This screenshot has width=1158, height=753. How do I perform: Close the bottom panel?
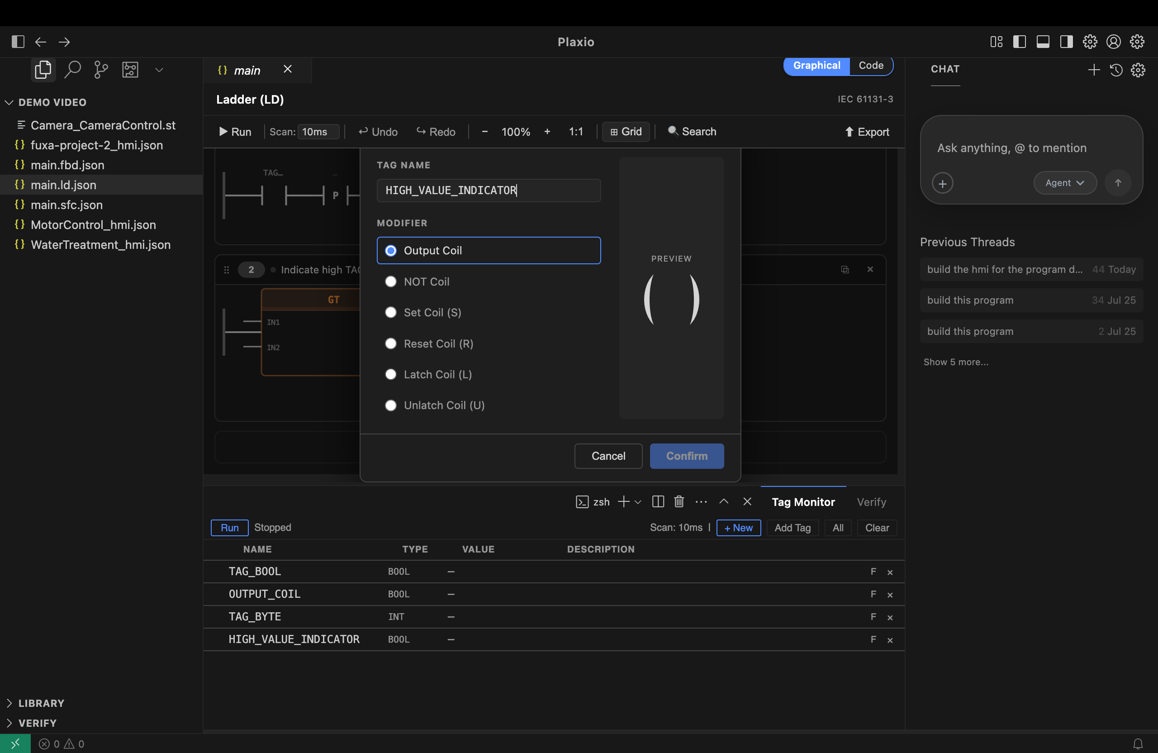click(747, 501)
